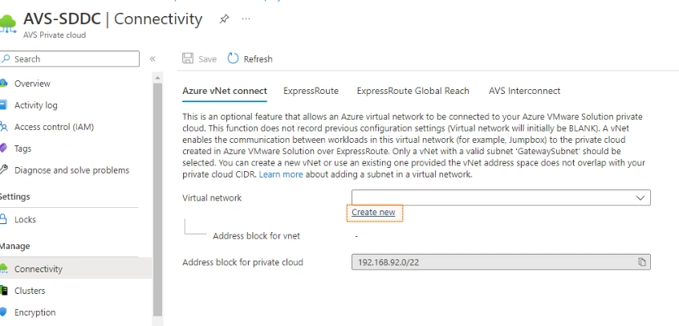Switch to the Azure vNet connect tab
Screen dimensions: 679x326
(225, 91)
